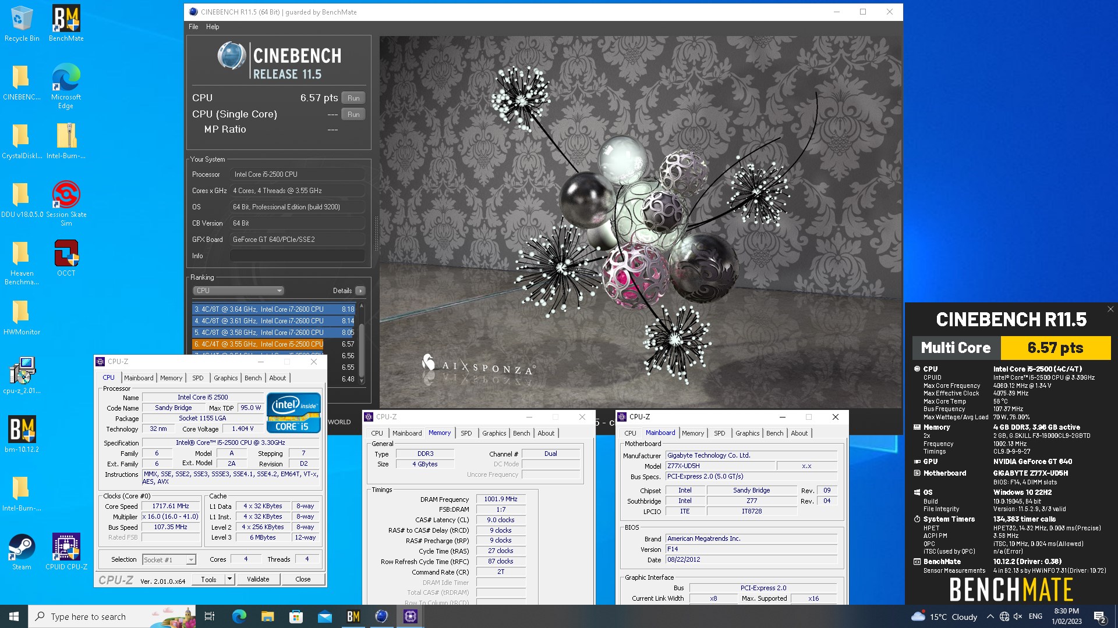
Task: Show hidden tray icons chevron
Action: coord(990,616)
